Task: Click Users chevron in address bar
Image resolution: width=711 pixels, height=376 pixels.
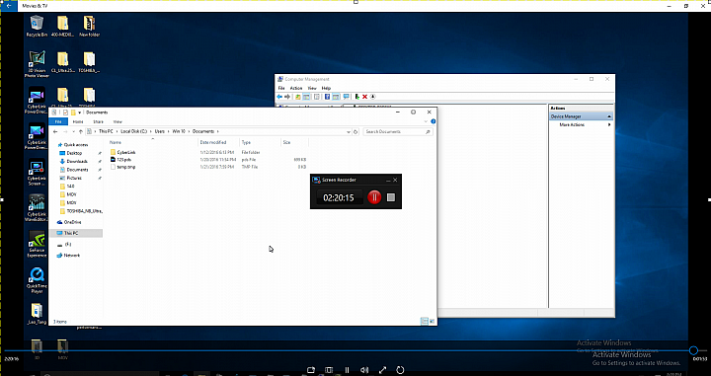Action: [168, 131]
